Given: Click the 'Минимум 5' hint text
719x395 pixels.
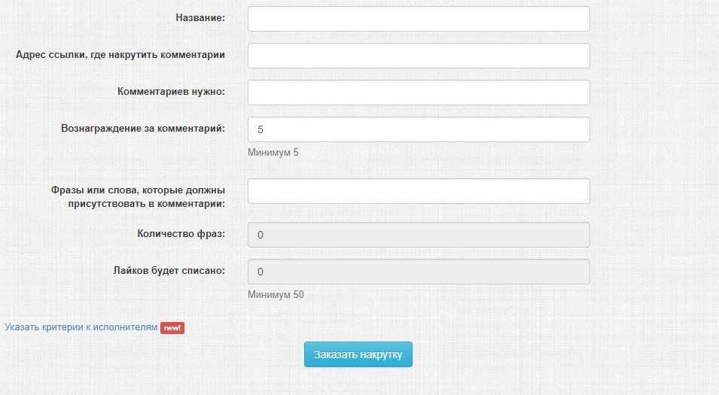Looking at the screenshot, I should coord(273,153).
